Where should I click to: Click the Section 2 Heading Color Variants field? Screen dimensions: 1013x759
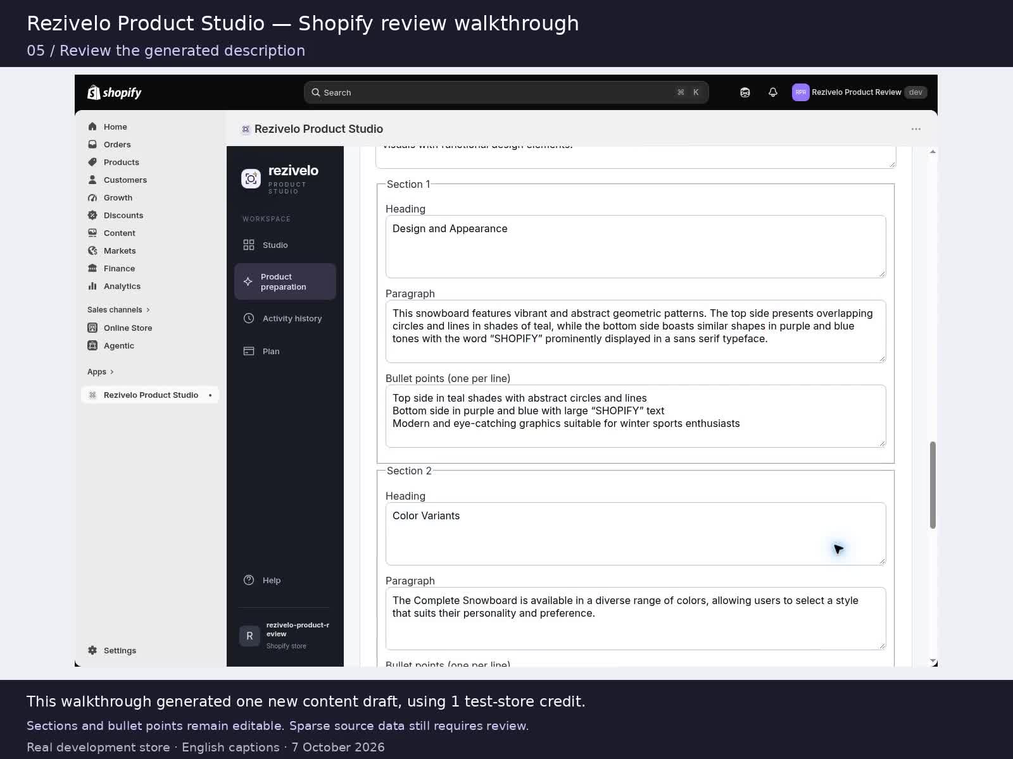click(636, 534)
